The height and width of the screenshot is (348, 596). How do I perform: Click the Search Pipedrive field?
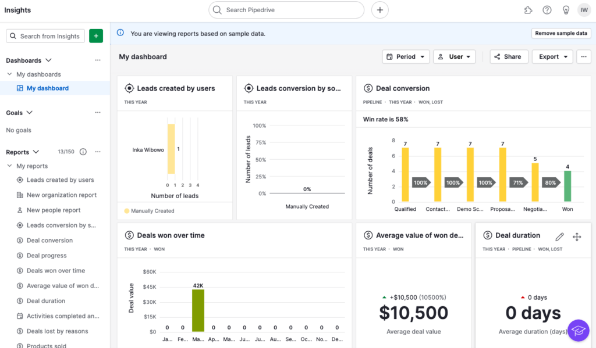click(x=286, y=10)
